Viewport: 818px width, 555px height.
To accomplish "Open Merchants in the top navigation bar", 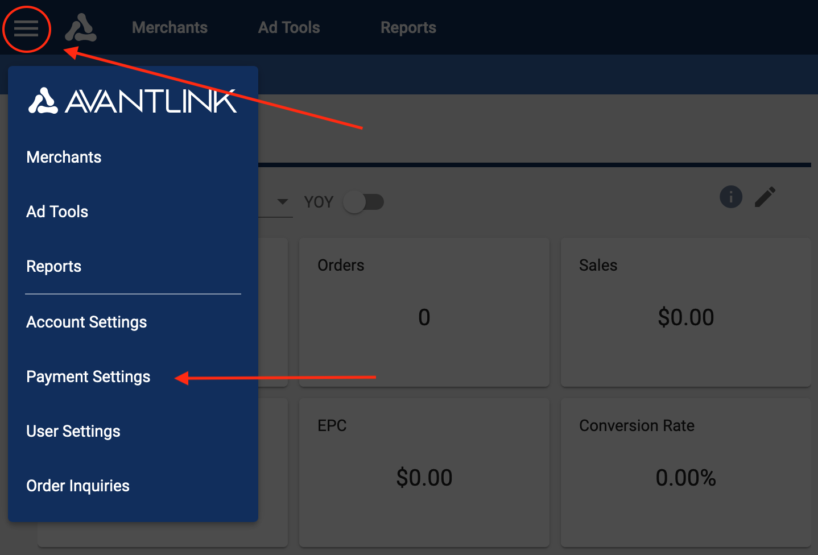I will pyautogui.click(x=170, y=27).
